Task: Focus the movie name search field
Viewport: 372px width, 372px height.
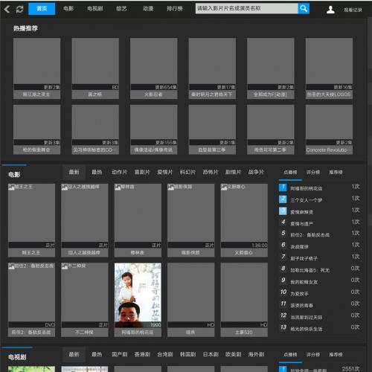Action: point(246,9)
